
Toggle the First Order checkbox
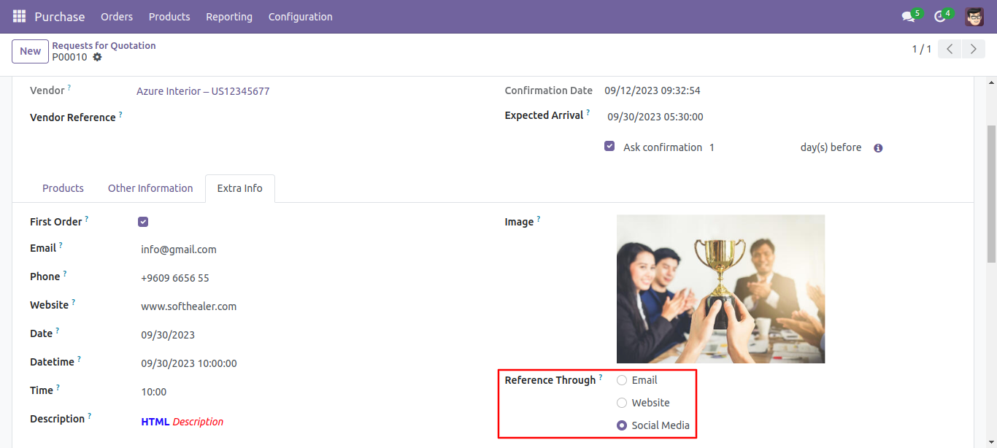tap(143, 222)
